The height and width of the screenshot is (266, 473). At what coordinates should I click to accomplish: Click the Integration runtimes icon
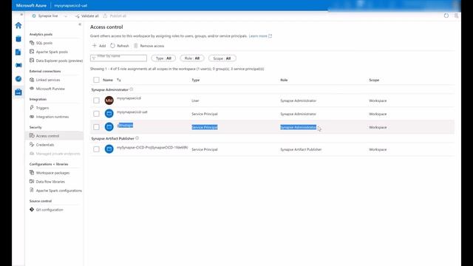pyautogui.click(x=32, y=117)
